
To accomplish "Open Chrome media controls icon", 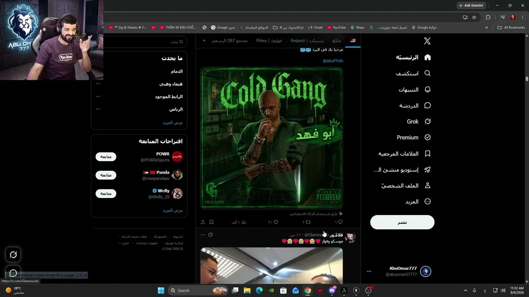I will tap(503, 17).
